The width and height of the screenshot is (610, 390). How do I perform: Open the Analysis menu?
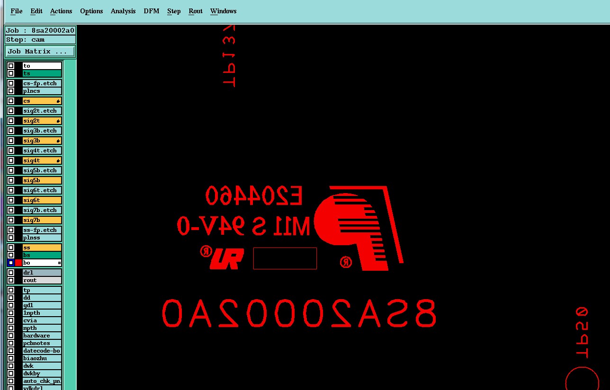pos(123,11)
